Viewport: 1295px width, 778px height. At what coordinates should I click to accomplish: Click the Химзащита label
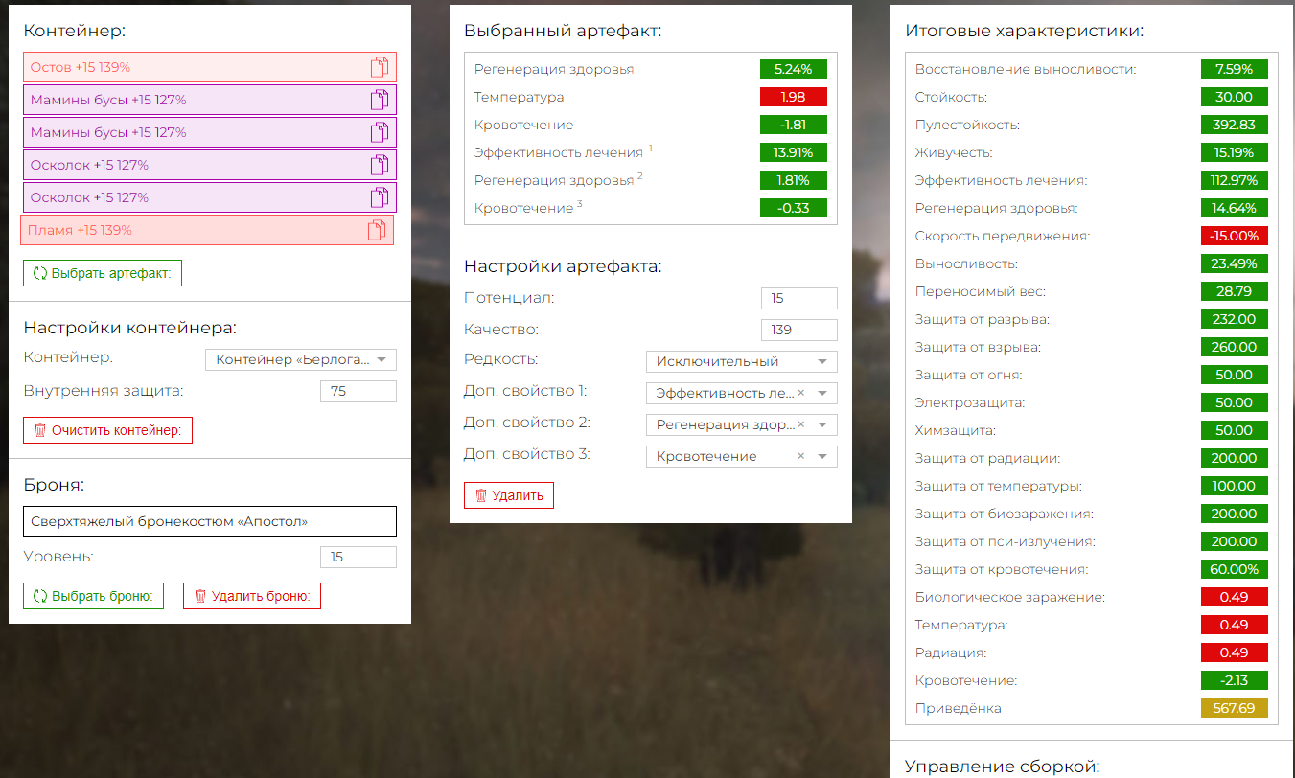point(956,430)
